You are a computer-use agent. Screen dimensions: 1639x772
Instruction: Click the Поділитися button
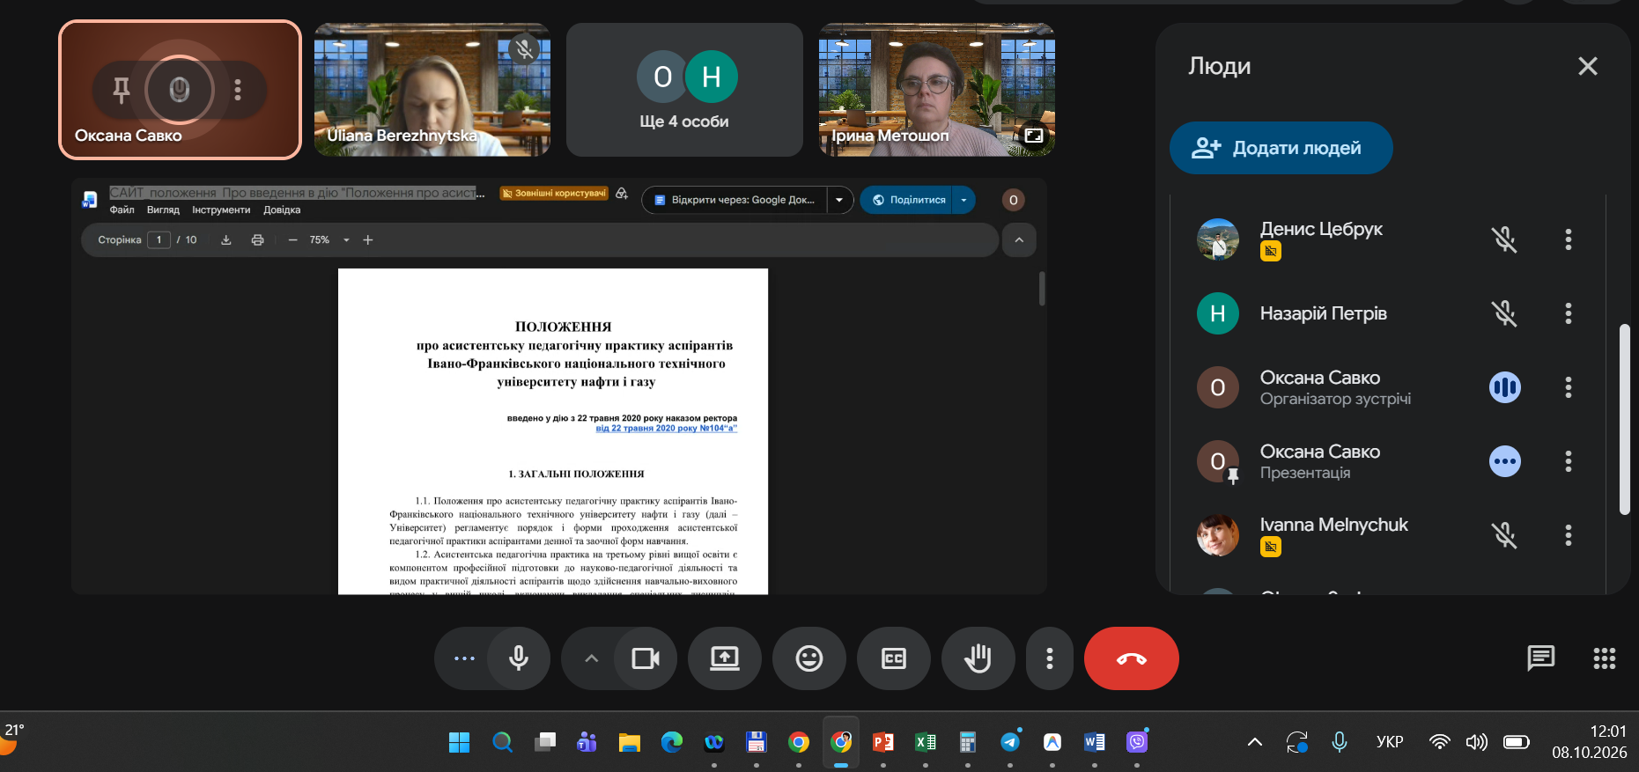[x=908, y=200]
